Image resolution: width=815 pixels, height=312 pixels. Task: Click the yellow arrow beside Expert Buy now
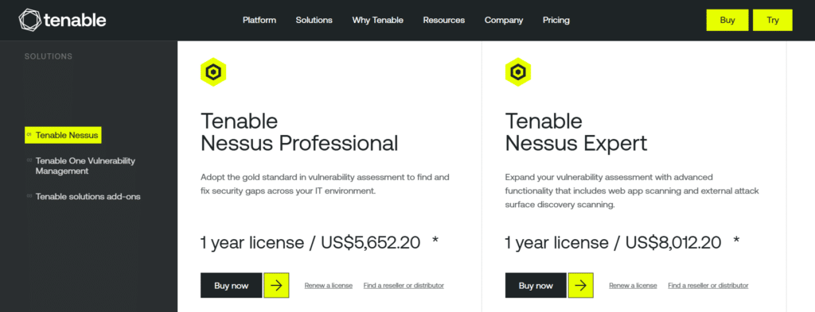[x=580, y=286]
